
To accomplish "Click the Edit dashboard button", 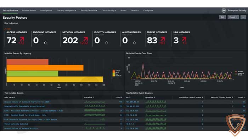I will coord(222,17).
